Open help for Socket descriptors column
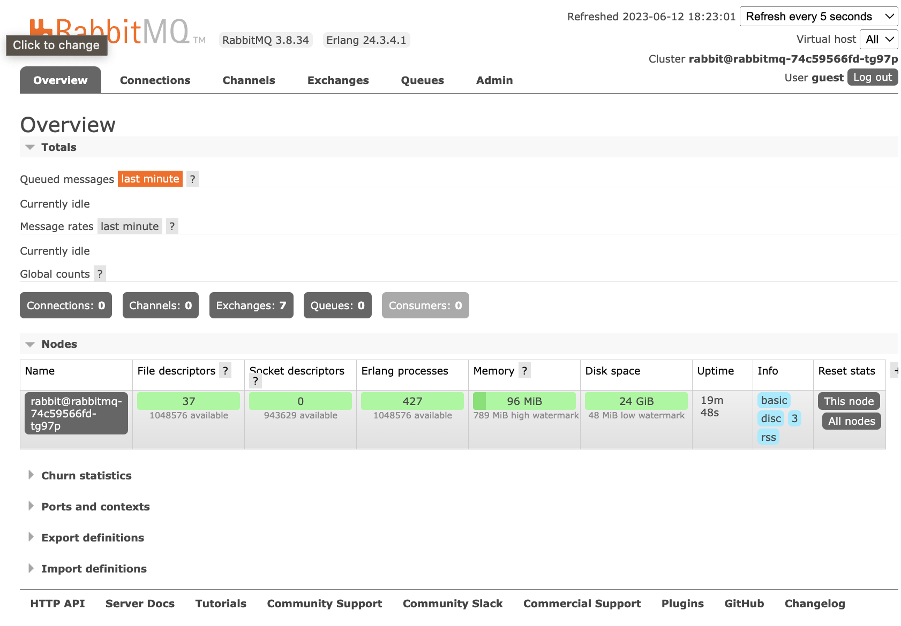 [256, 381]
